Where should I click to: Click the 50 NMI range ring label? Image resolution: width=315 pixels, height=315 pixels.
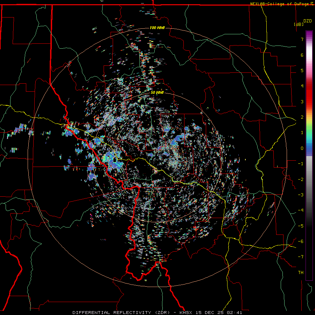pos(157,93)
